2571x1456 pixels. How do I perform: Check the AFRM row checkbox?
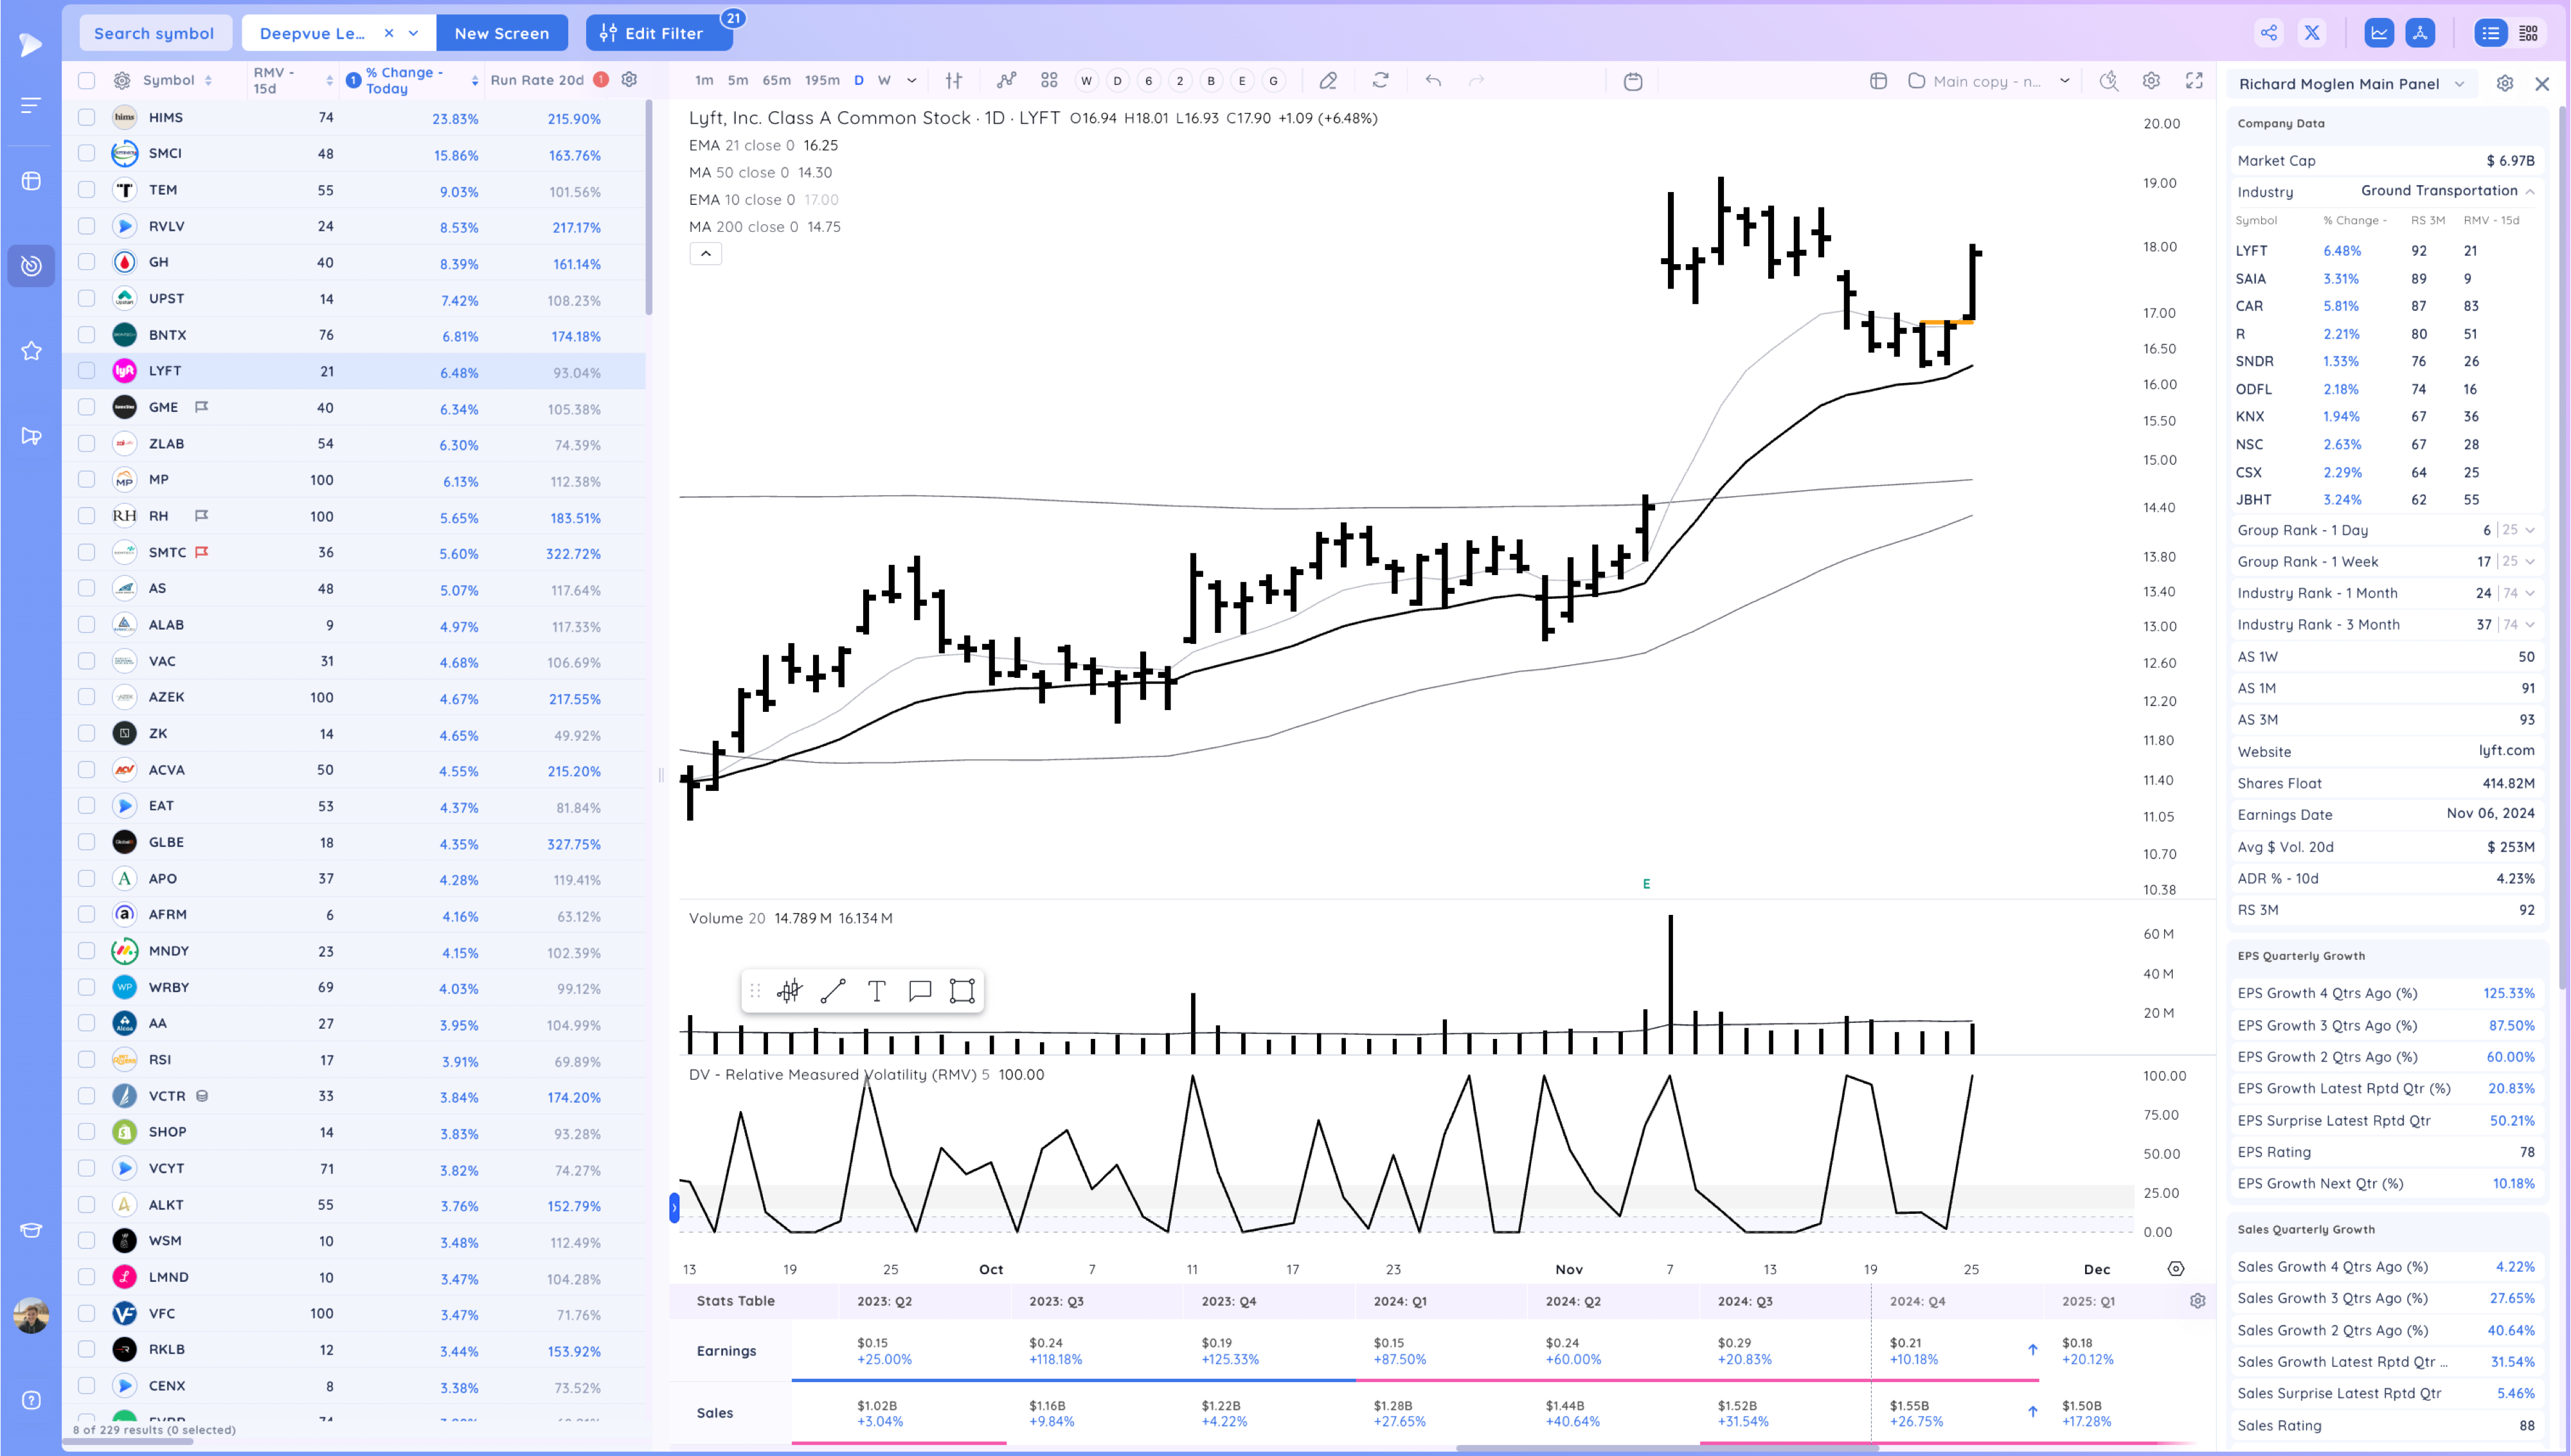coord(87,914)
